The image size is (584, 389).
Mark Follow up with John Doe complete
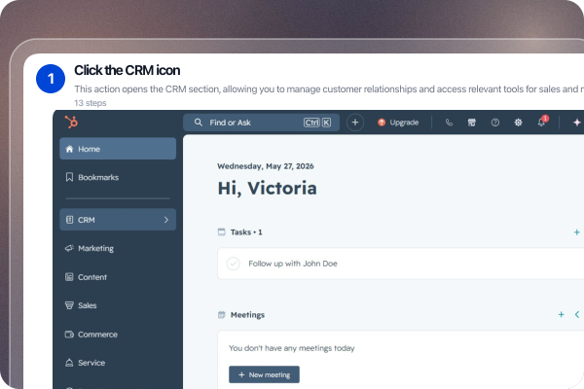(x=234, y=264)
